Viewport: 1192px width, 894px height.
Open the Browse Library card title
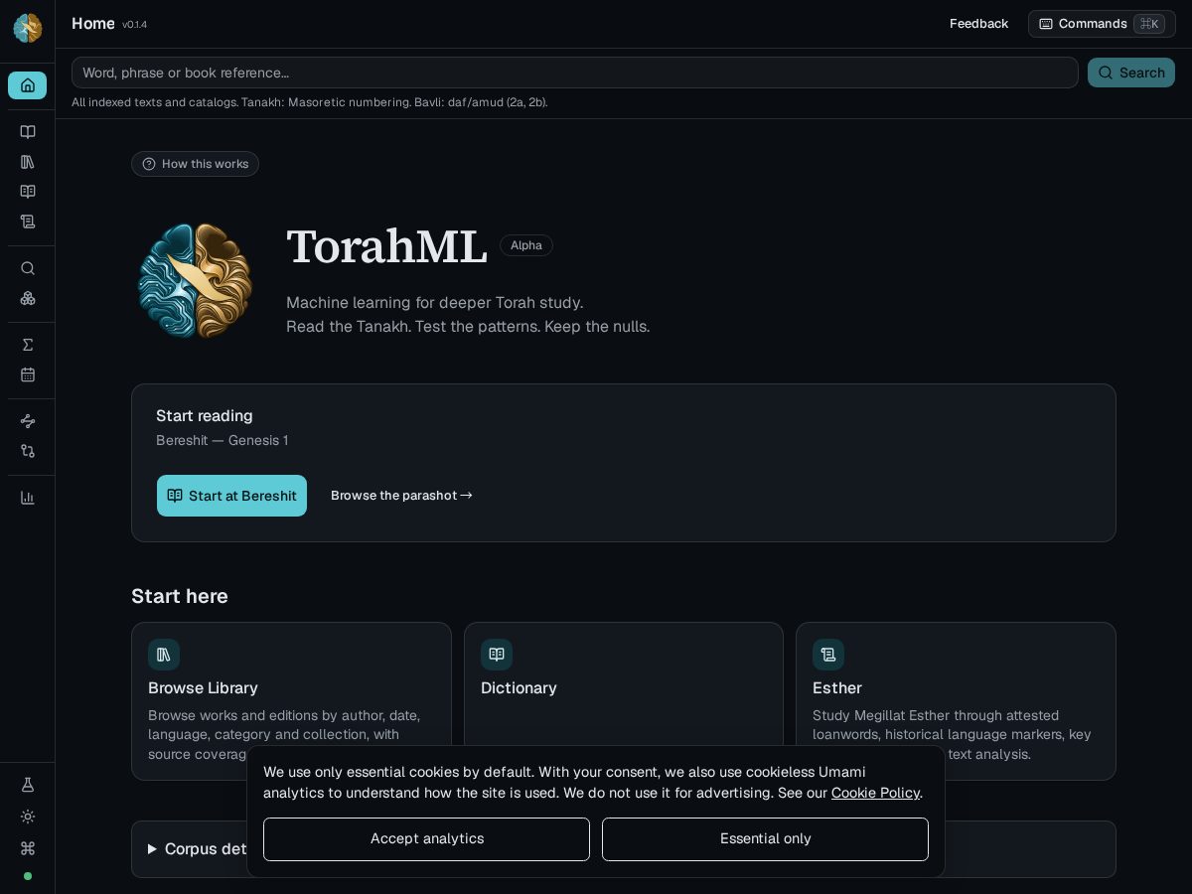pyautogui.click(x=203, y=687)
